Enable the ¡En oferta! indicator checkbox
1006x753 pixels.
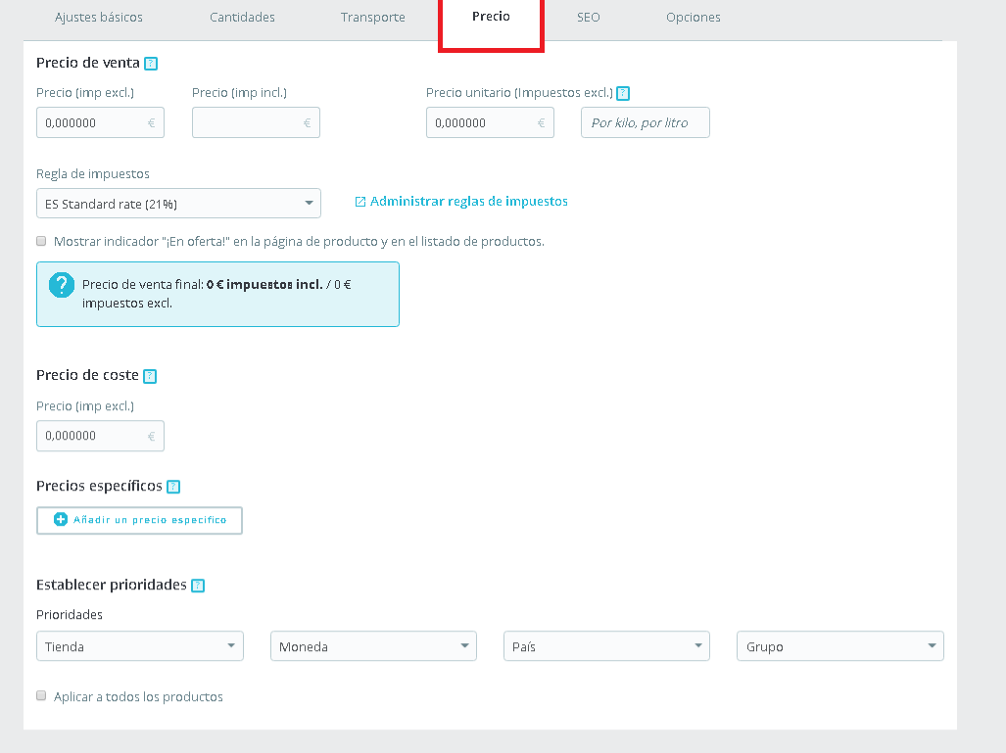click(x=41, y=241)
